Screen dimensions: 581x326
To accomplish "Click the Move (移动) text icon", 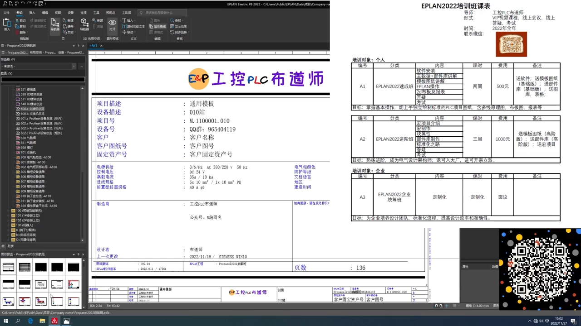I will point(124,33).
